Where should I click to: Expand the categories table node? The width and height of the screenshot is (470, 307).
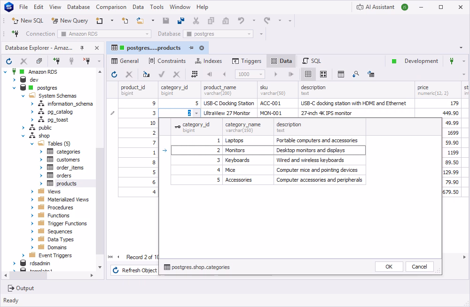point(41,152)
